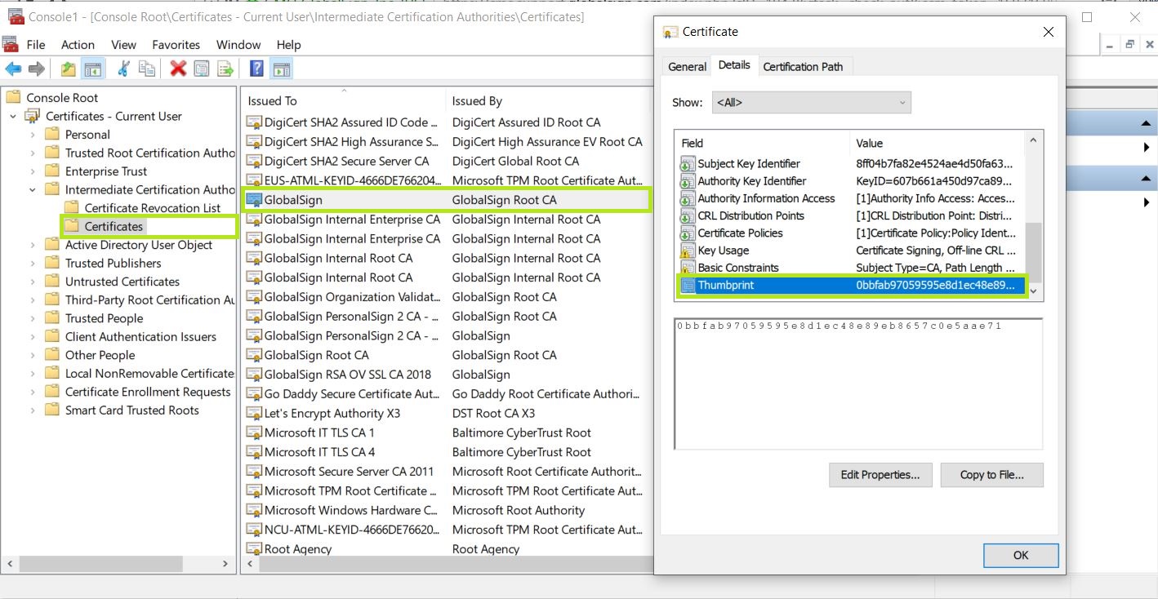The height and width of the screenshot is (599, 1158).
Task: Open Properties from the toolbar icon
Action: [201, 69]
